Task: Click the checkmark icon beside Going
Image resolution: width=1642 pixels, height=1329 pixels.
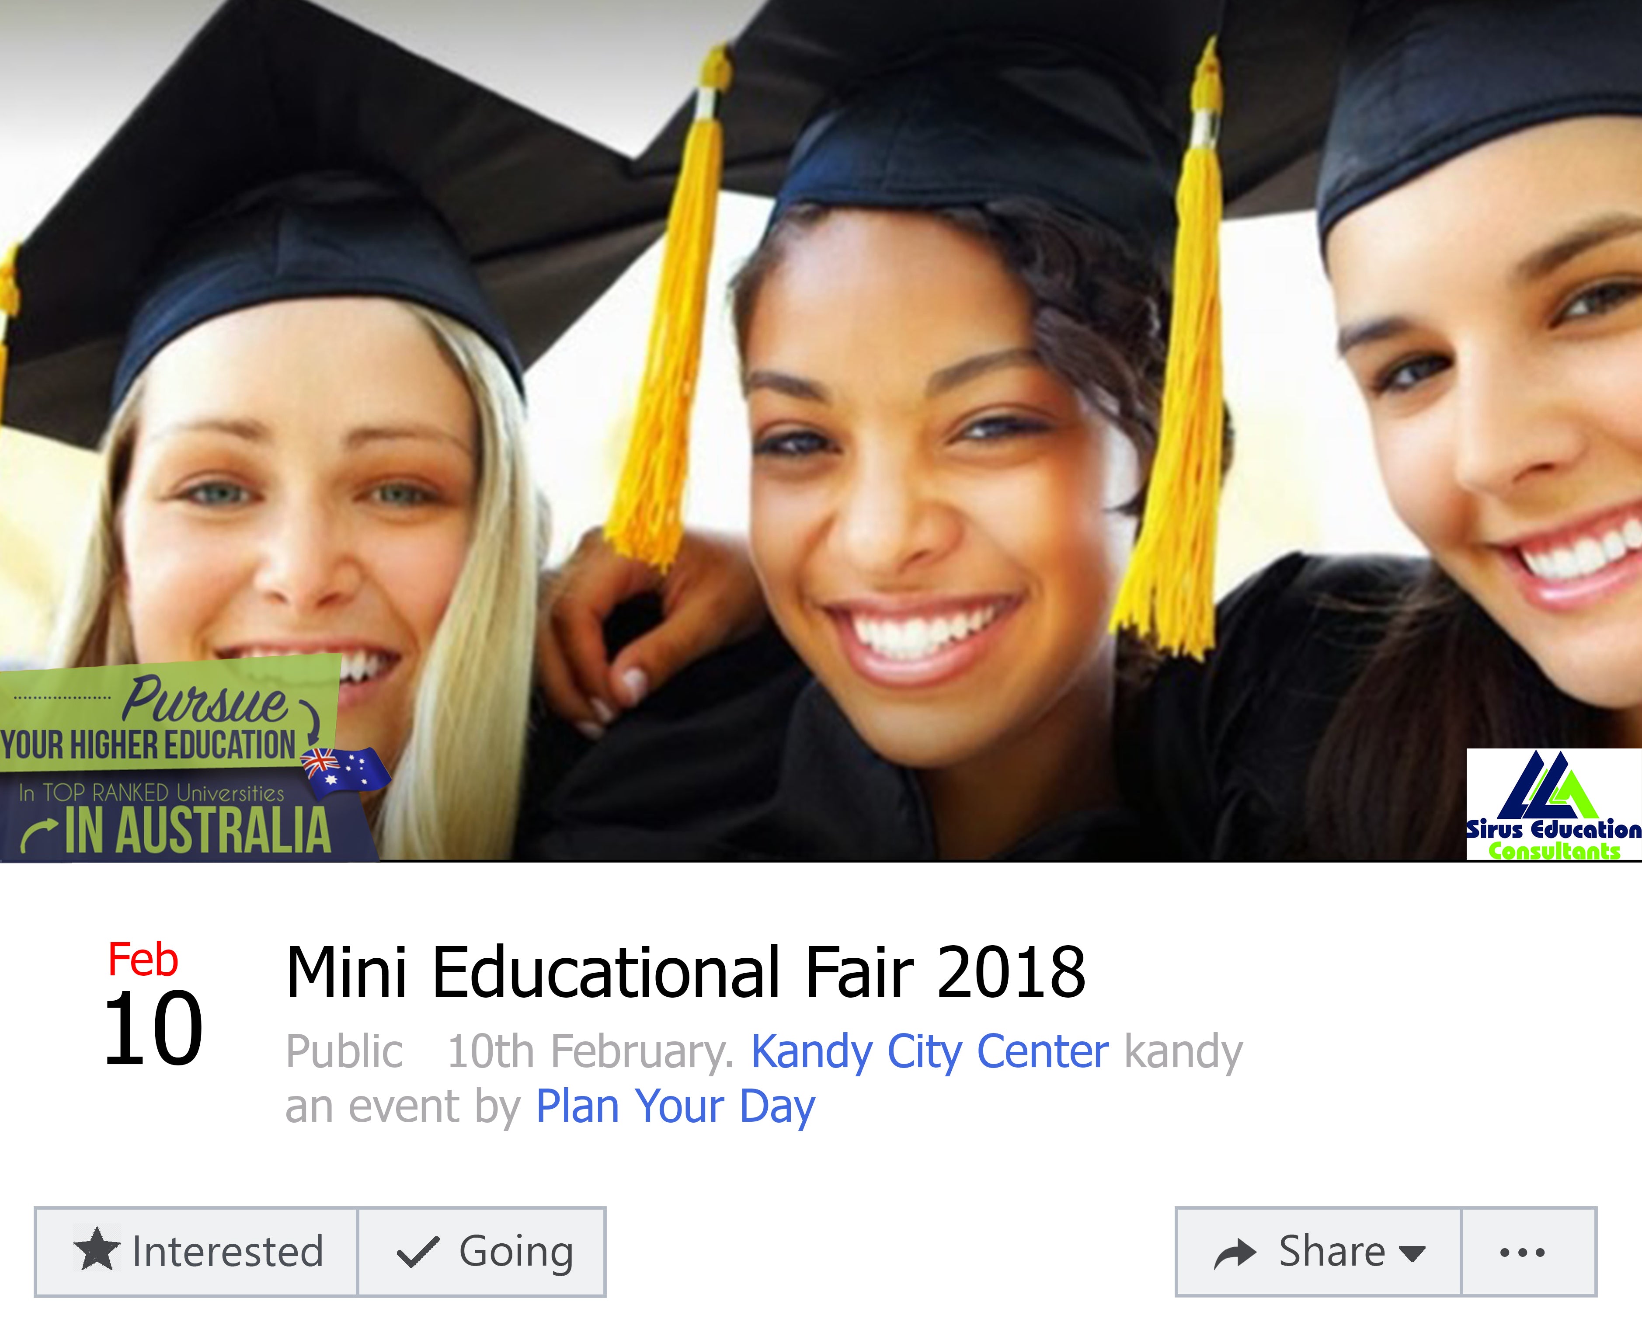Action: (x=418, y=1252)
